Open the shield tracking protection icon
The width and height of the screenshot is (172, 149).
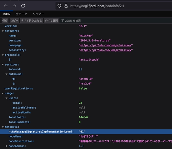coord(59,6)
